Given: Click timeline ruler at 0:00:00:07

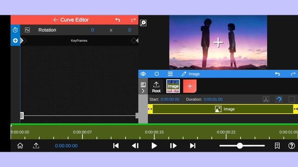Looking at the screenshot, I should [x=82, y=133].
